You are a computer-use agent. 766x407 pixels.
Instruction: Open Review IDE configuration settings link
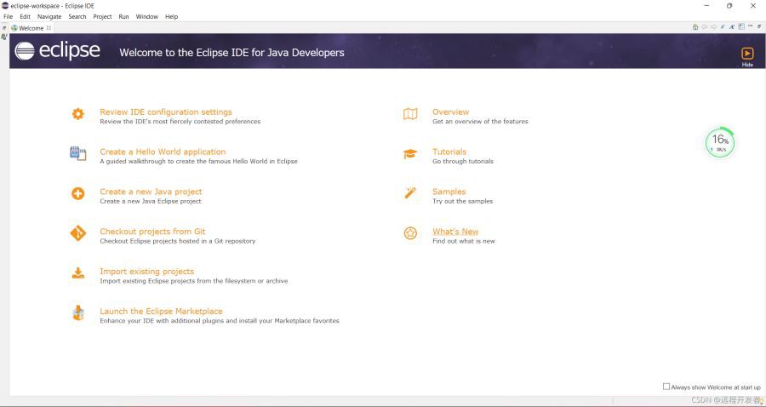pos(166,112)
